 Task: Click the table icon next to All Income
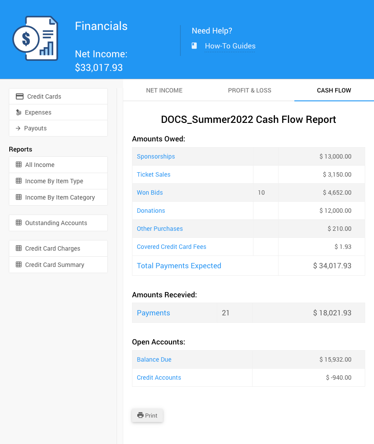[18, 165]
